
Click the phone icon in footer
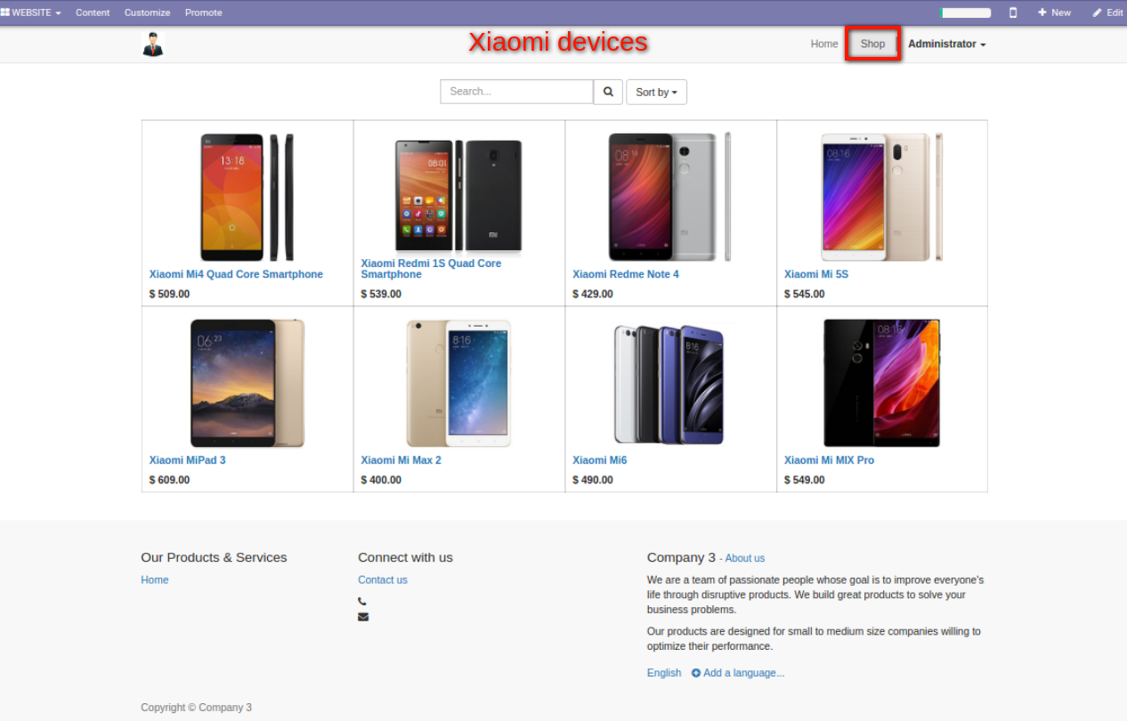(x=362, y=602)
